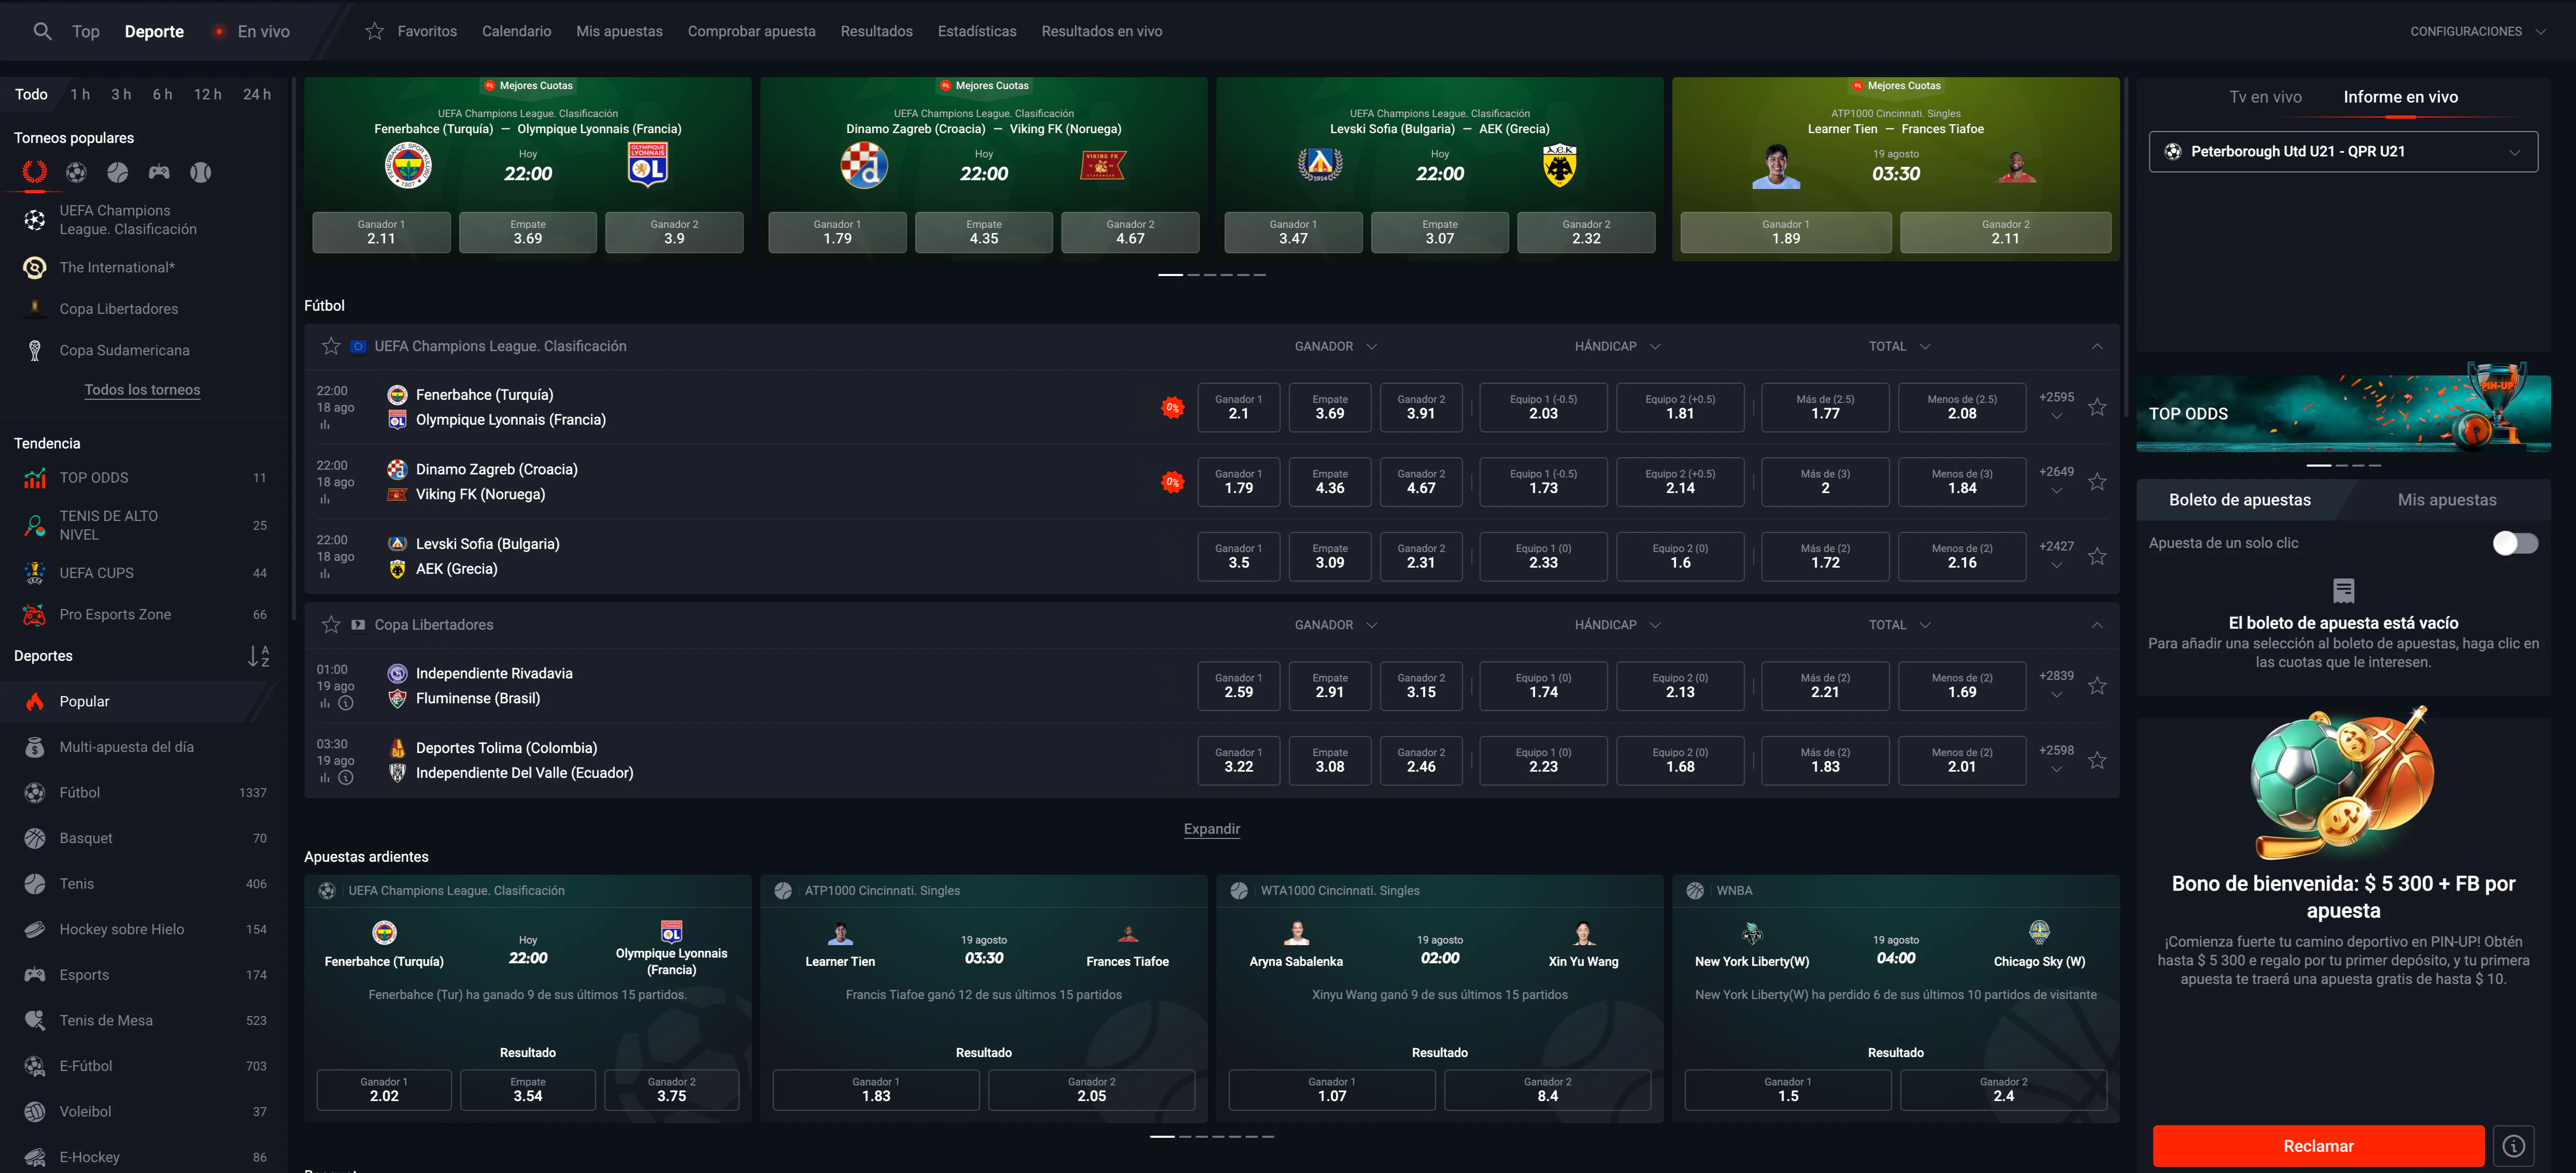This screenshot has height=1173, width=2576.
Task: Favorite the Copa Libertadores league star
Action: click(331, 625)
